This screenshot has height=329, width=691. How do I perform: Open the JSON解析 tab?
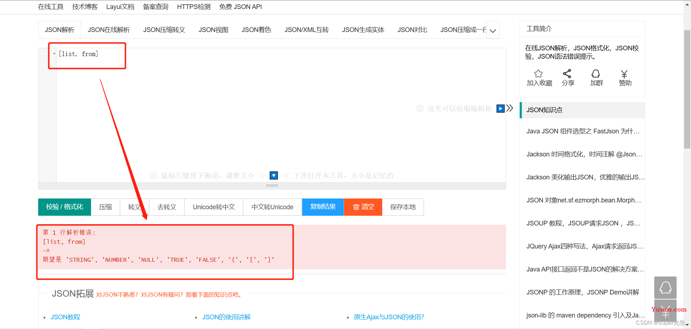coord(59,30)
